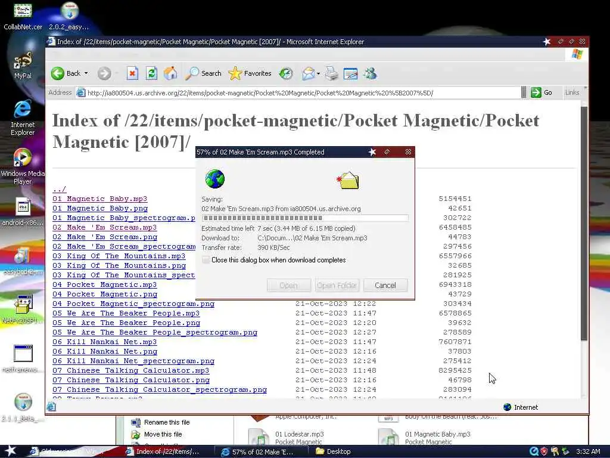The width and height of the screenshot is (610, 458).
Task: Open 04 Pocket Magnetic.mp3 link
Action: pos(105,284)
